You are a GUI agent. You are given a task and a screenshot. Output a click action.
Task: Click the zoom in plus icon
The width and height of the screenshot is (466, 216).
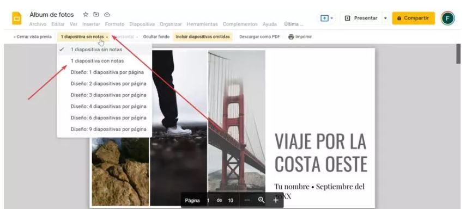275,200
